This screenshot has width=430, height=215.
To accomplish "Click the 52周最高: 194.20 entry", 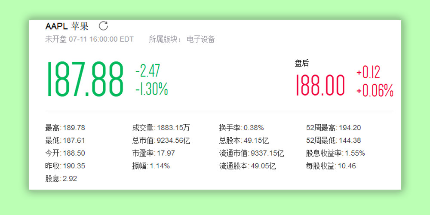I will click(x=334, y=128).
